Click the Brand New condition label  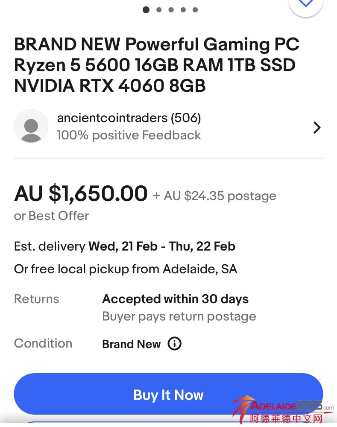[x=131, y=344]
